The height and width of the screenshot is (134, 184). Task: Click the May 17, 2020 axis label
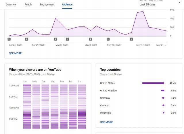point(143,45)
